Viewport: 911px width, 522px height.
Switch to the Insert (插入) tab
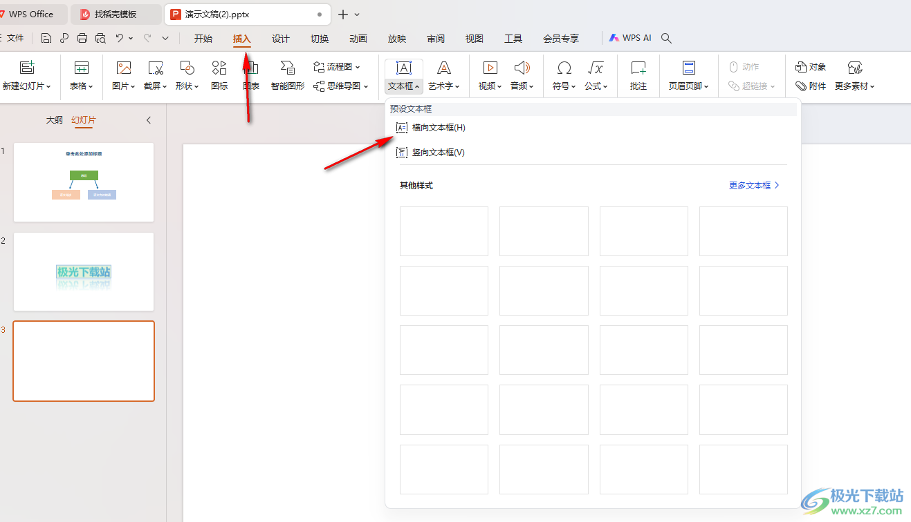point(242,39)
